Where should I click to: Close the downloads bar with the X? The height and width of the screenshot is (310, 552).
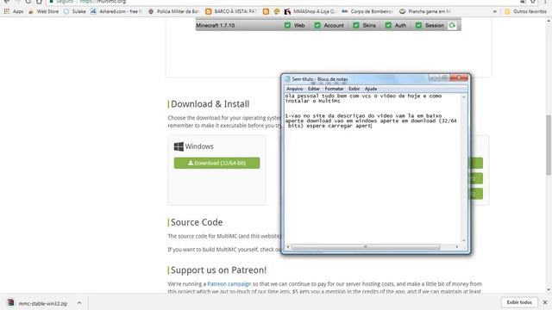(545, 302)
